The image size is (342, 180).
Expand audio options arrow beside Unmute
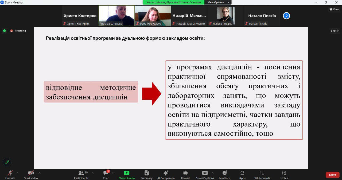17,173
